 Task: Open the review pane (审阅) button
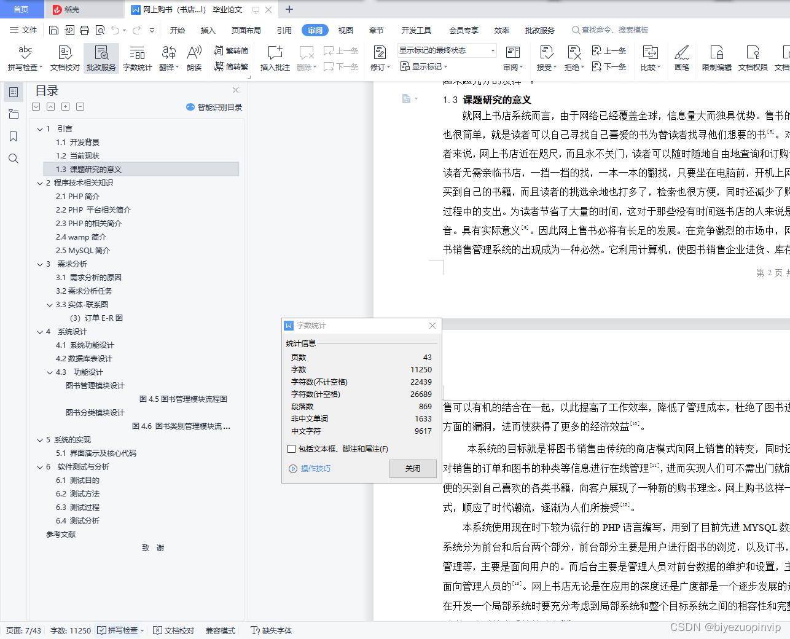513,58
